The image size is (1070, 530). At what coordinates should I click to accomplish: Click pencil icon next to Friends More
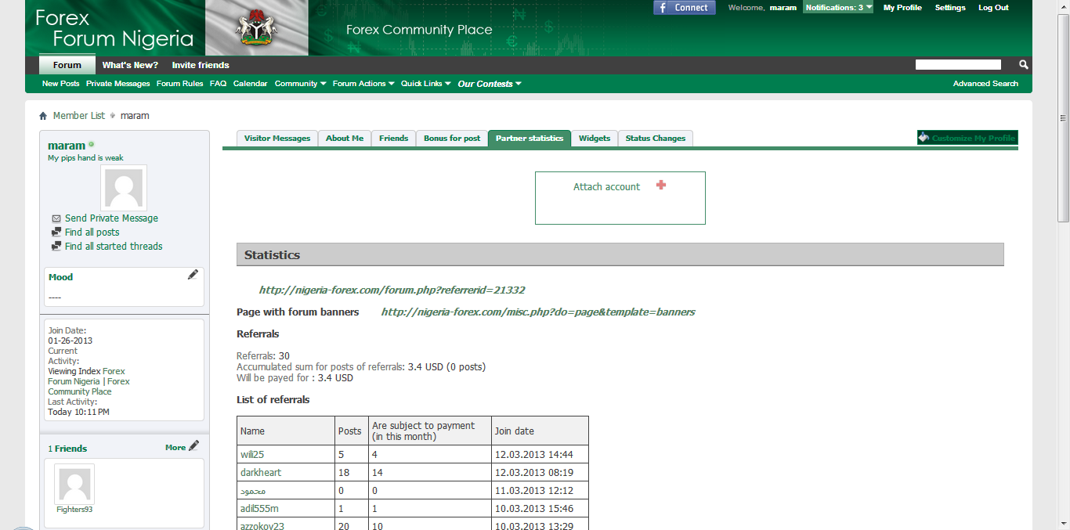193,446
